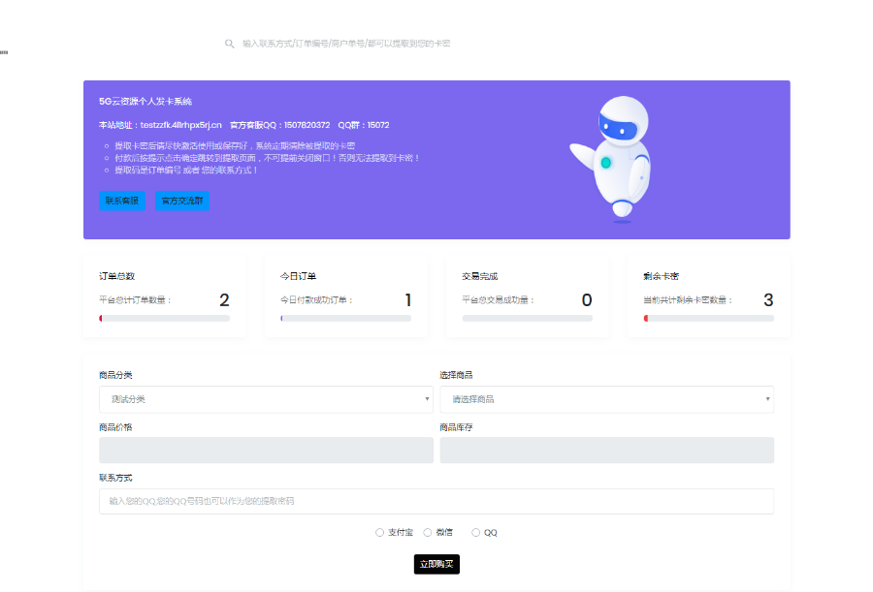Expand the chevron on the 选择商品 selector
The image size is (873, 592).
[x=768, y=399]
